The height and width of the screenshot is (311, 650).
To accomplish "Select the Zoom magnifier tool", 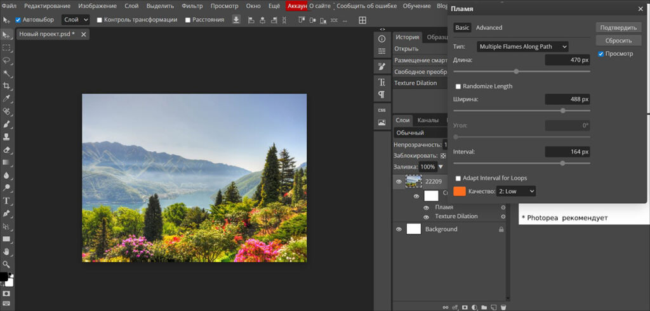I will 6,264.
